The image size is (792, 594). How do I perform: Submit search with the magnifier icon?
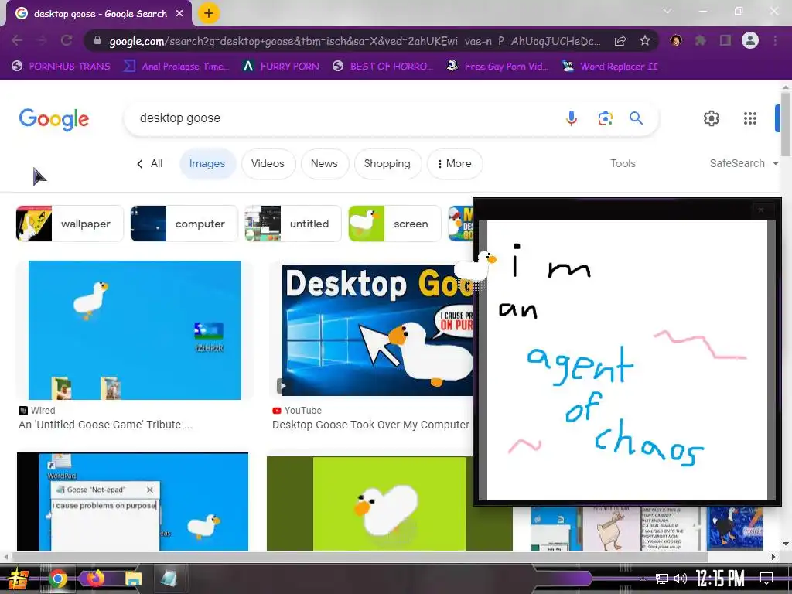click(x=636, y=118)
